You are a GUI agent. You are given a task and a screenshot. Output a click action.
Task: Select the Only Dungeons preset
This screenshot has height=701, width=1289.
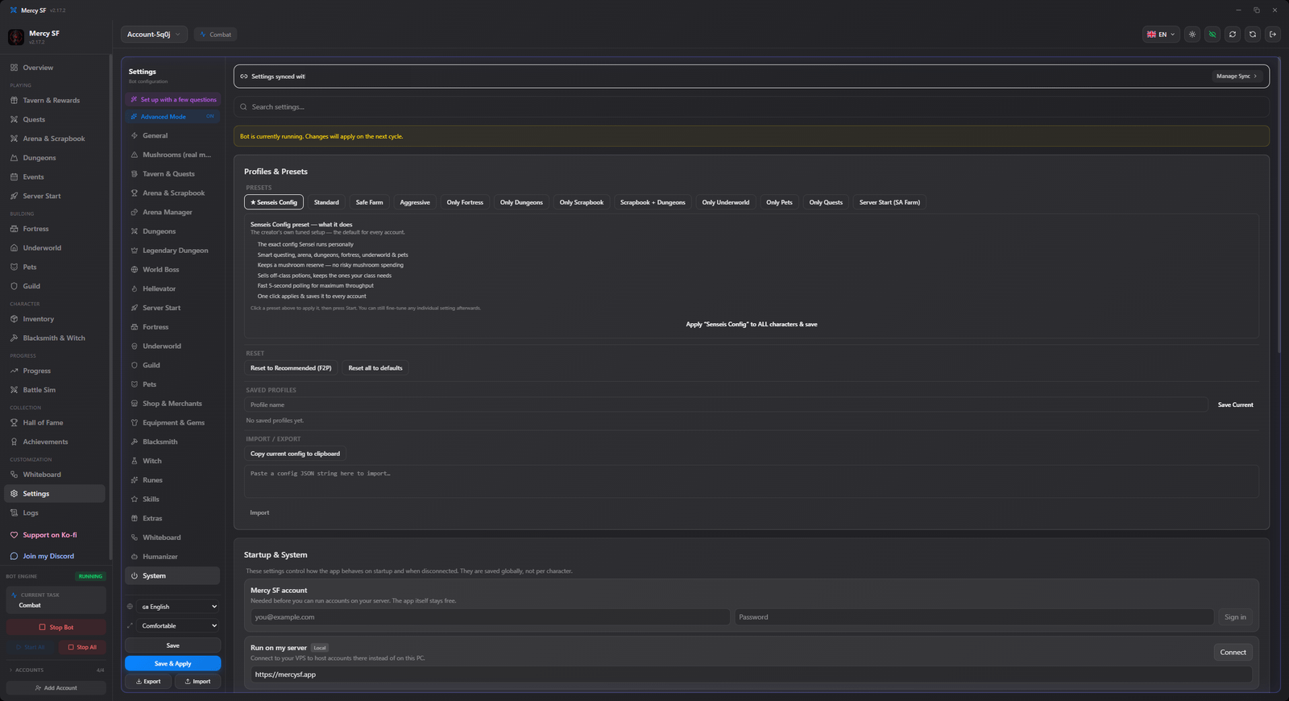click(x=521, y=202)
